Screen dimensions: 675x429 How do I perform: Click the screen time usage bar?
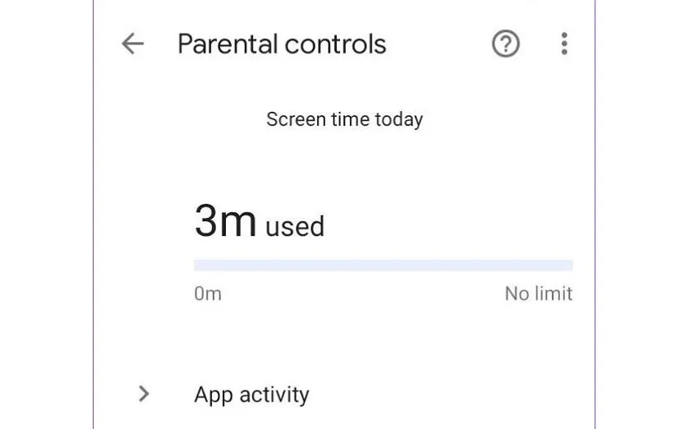383,265
